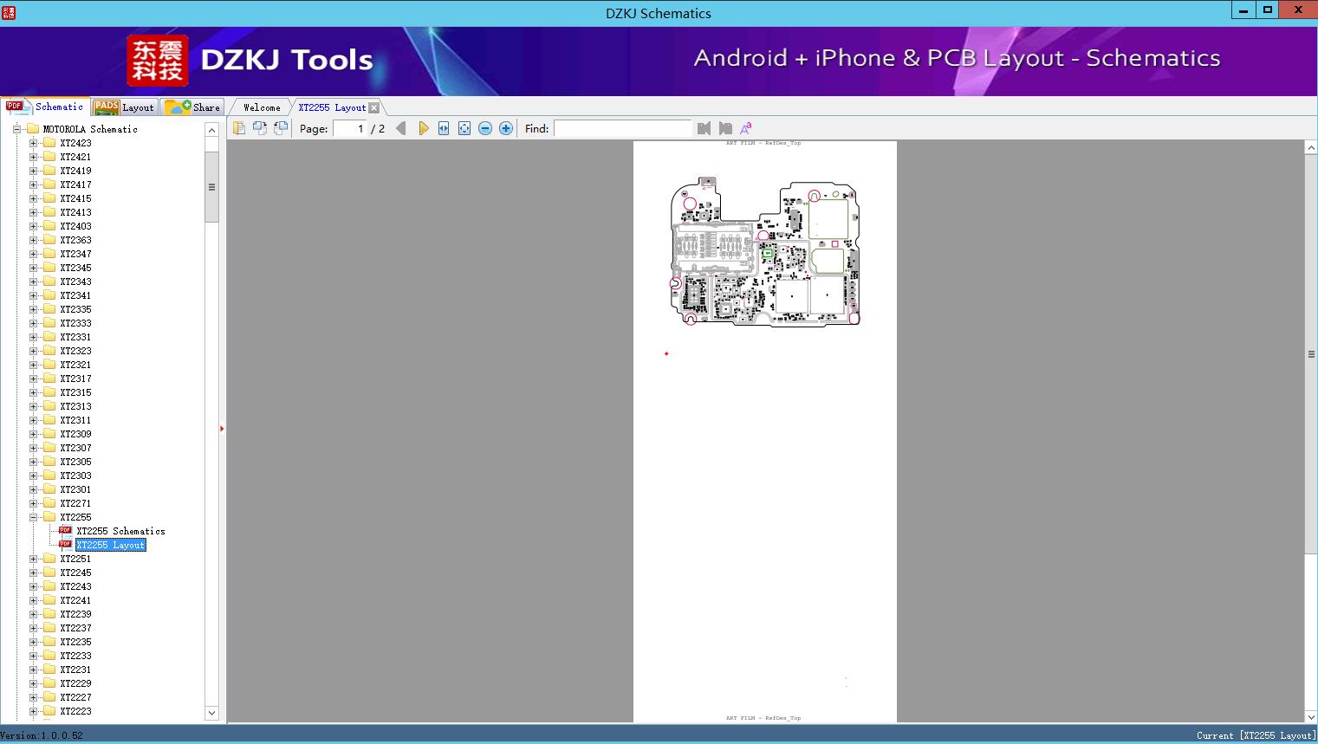Select the XT2363 tree folder
1318x744 pixels.
(75, 240)
